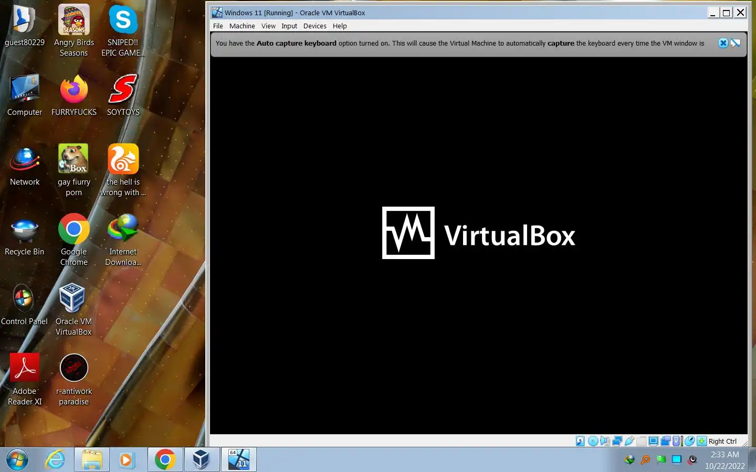The height and width of the screenshot is (472, 756).
Task: Click the VirtualBox logo in the VM screen
Action: coord(478,233)
